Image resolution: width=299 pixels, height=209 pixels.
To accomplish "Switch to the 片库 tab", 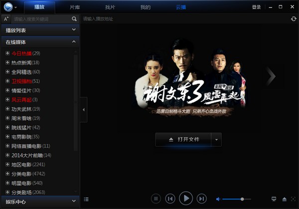I will (75, 7).
